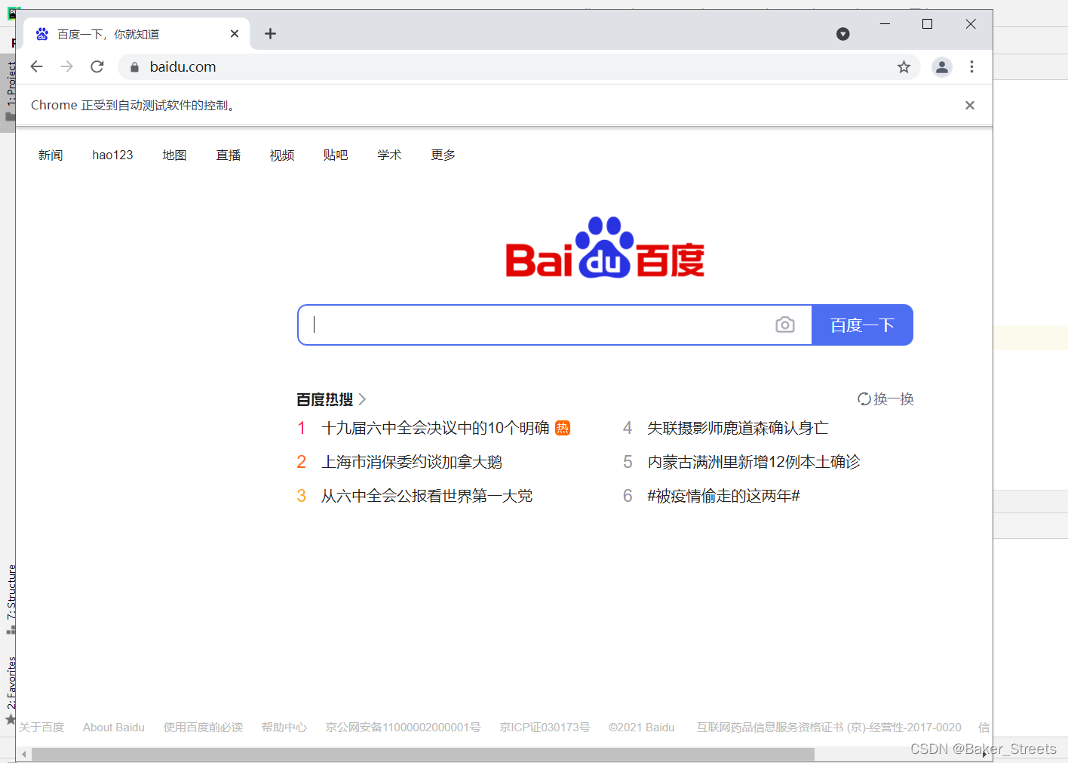Open trending item 从六中全会公报看世界第一大党
This screenshot has height=763, width=1068.
click(x=427, y=496)
